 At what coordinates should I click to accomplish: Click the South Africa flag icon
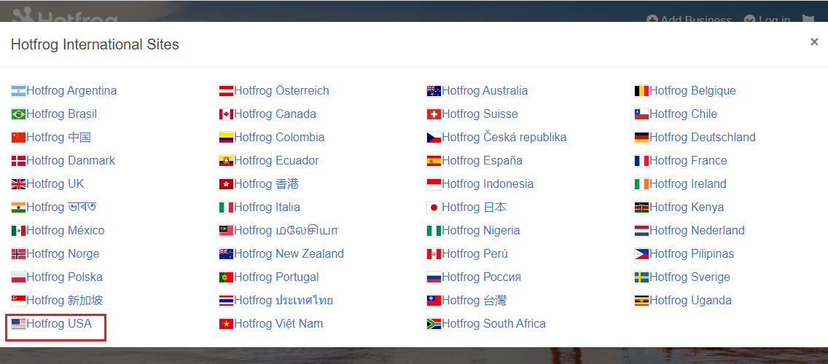[x=434, y=324]
